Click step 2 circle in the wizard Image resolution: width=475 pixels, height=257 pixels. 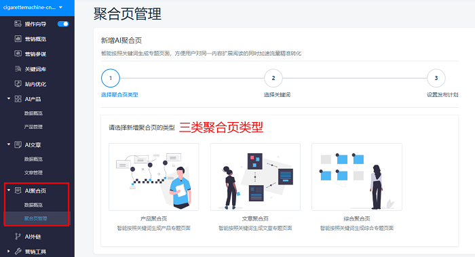pos(273,78)
